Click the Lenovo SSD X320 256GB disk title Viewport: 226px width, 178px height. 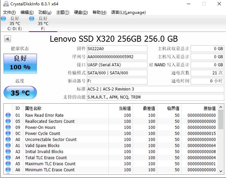click(114, 39)
